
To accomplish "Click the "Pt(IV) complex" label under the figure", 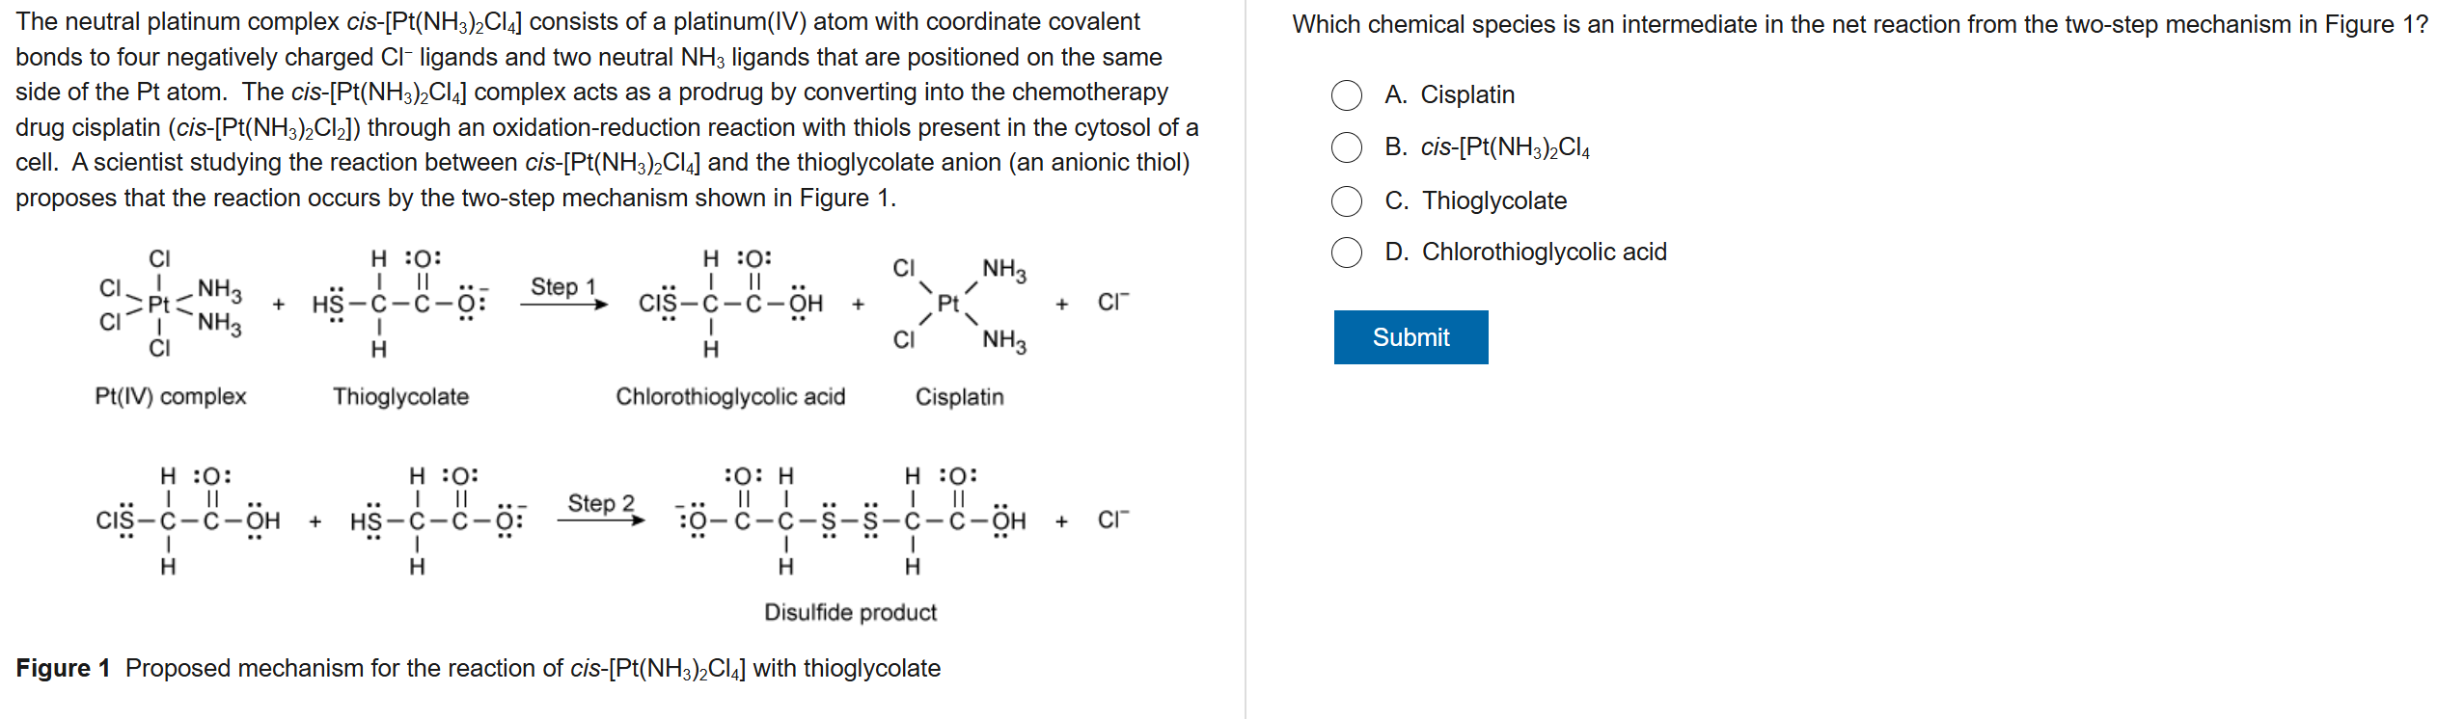I will coord(171,397).
